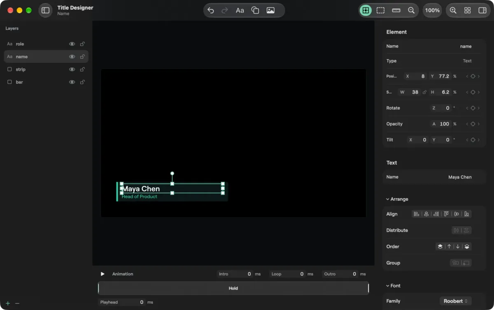
Task: Open the Roobert font family dropdown
Action: pyautogui.click(x=456, y=301)
